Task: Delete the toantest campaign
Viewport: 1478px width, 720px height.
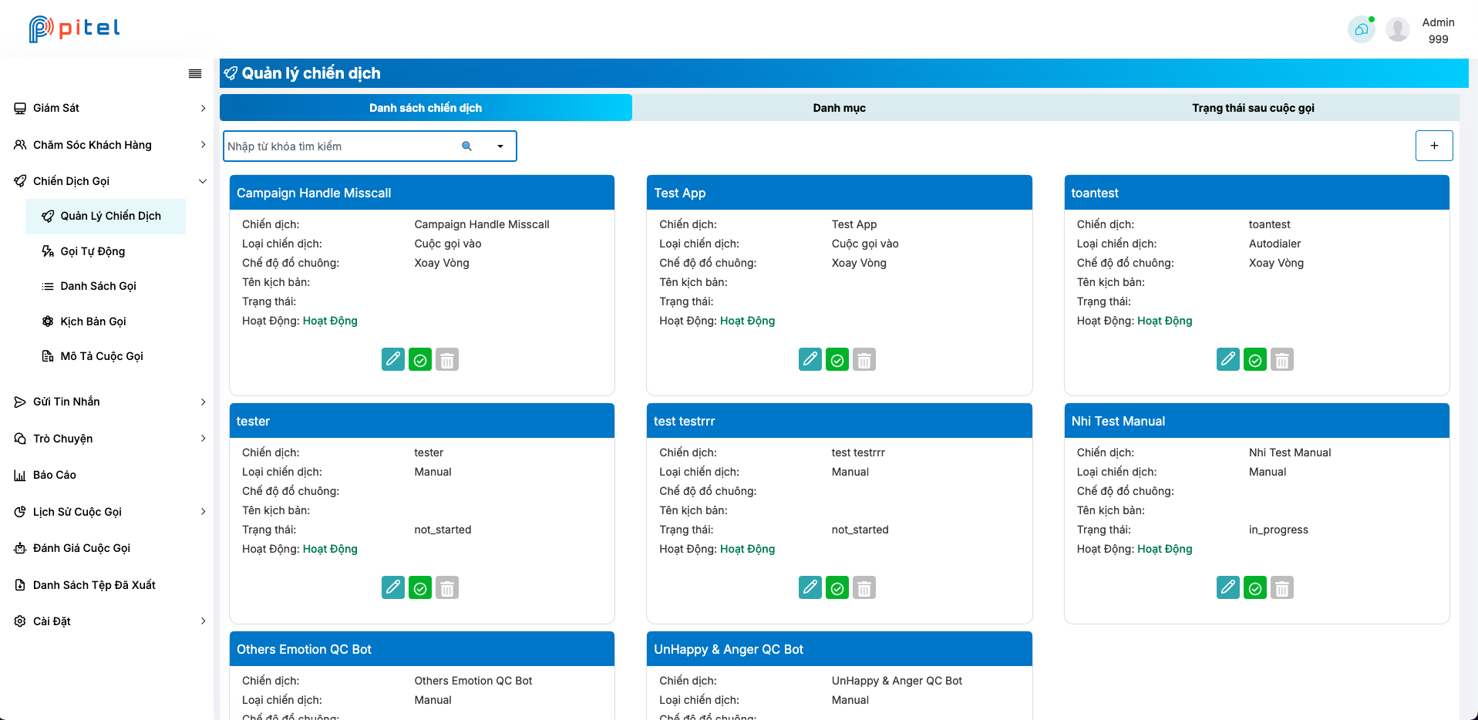Action: [1282, 359]
